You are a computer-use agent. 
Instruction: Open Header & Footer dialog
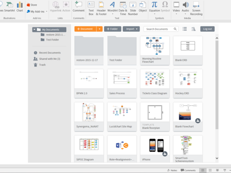click(x=101, y=8)
